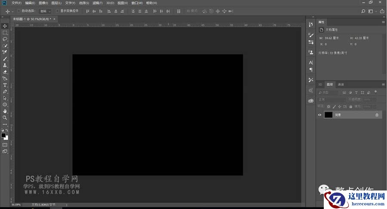Screen dimensions: 387x209
Task: Choose the Horizontal Type tool
Action: (x=5, y=85)
